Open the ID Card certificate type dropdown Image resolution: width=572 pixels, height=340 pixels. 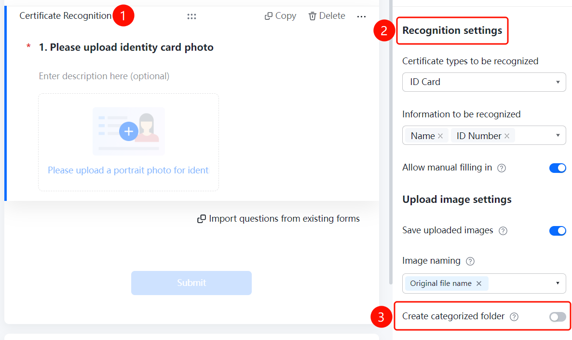click(x=484, y=82)
